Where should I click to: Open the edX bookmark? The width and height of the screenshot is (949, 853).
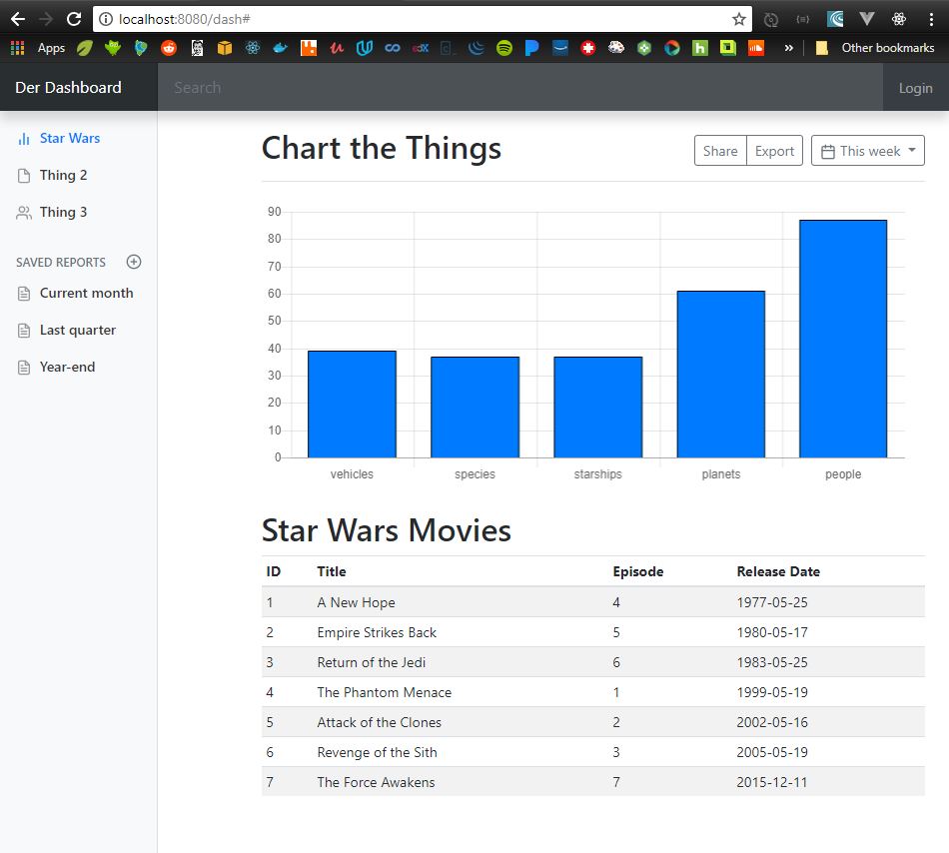click(x=420, y=48)
